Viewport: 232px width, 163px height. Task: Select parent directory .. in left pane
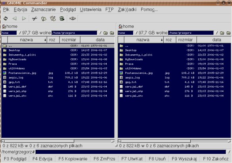[58, 46]
